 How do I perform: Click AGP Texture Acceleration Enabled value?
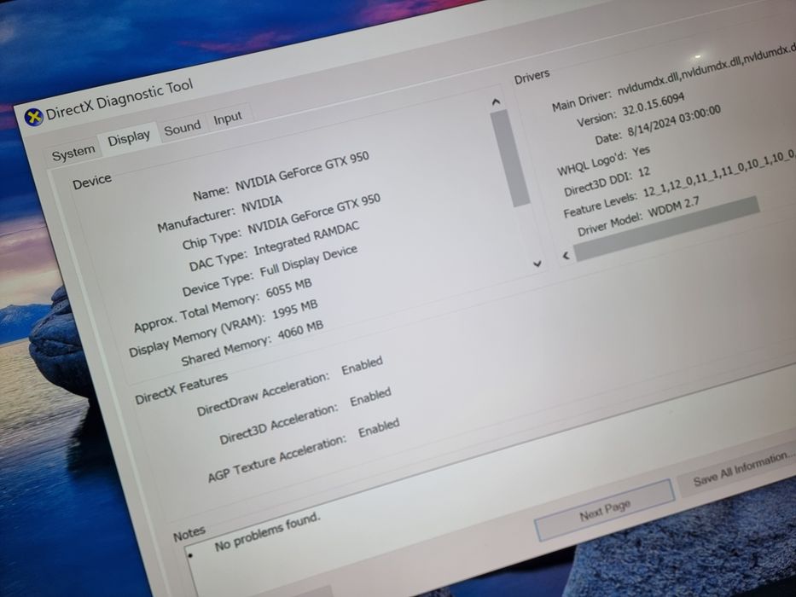point(379,428)
